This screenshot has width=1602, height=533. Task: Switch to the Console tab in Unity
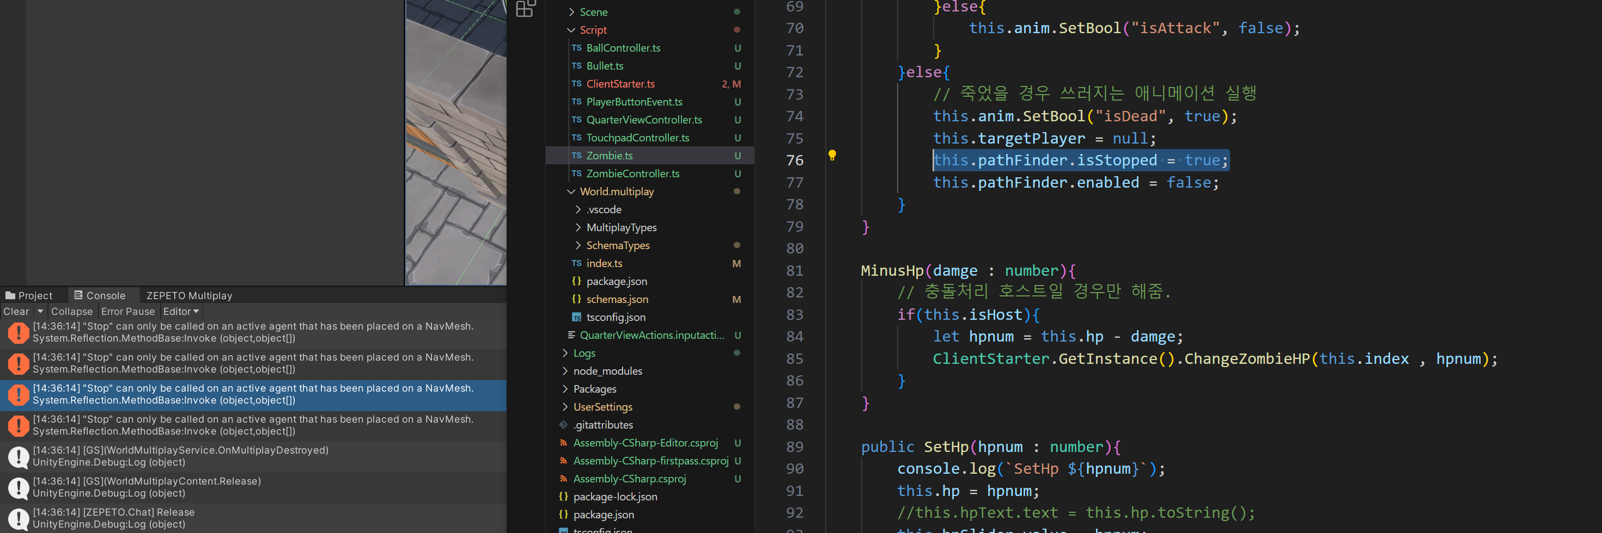click(x=100, y=296)
